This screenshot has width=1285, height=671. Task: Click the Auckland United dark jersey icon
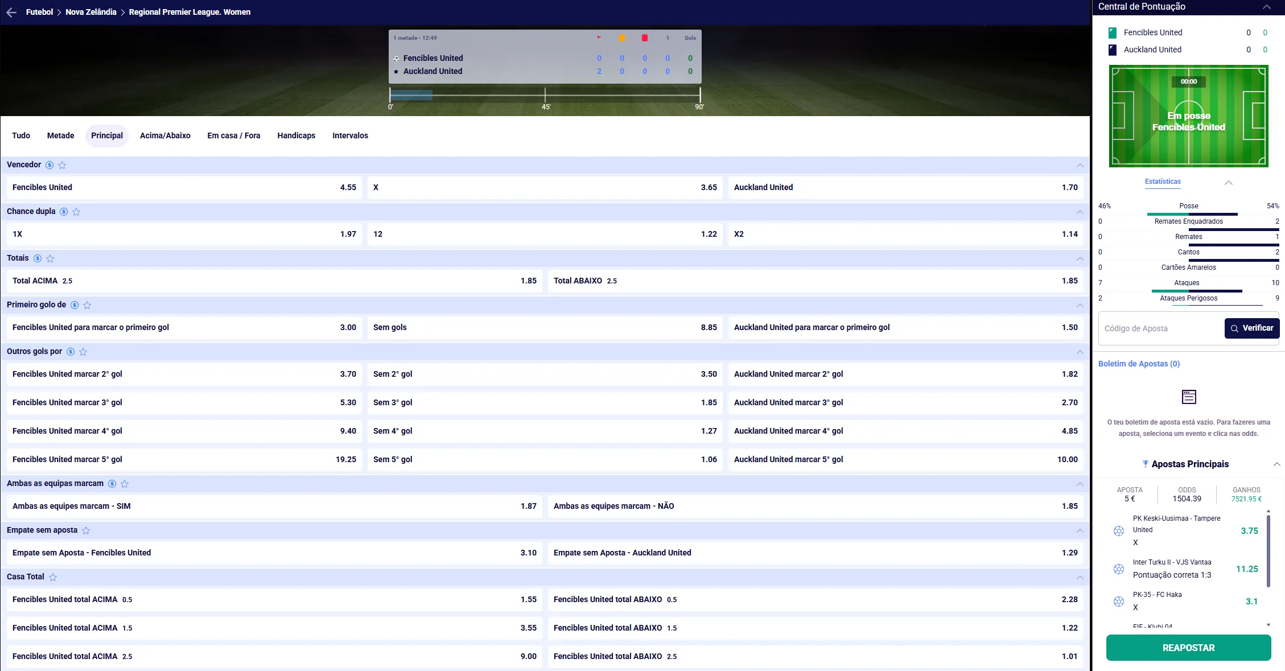pyautogui.click(x=1113, y=50)
